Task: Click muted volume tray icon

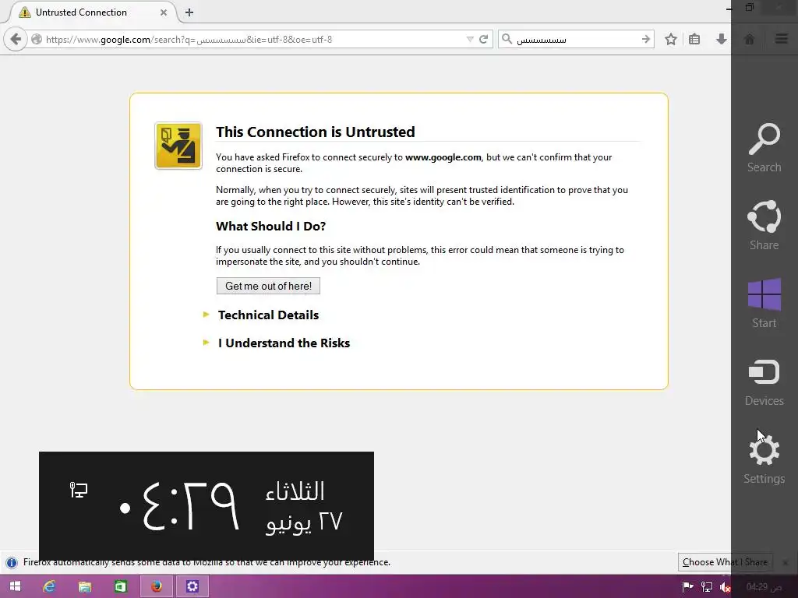Action: coord(726,587)
